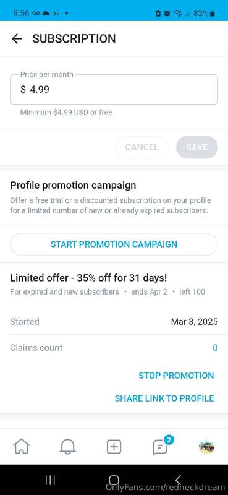Tap the battery percentage in status bar

coord(201,13)
